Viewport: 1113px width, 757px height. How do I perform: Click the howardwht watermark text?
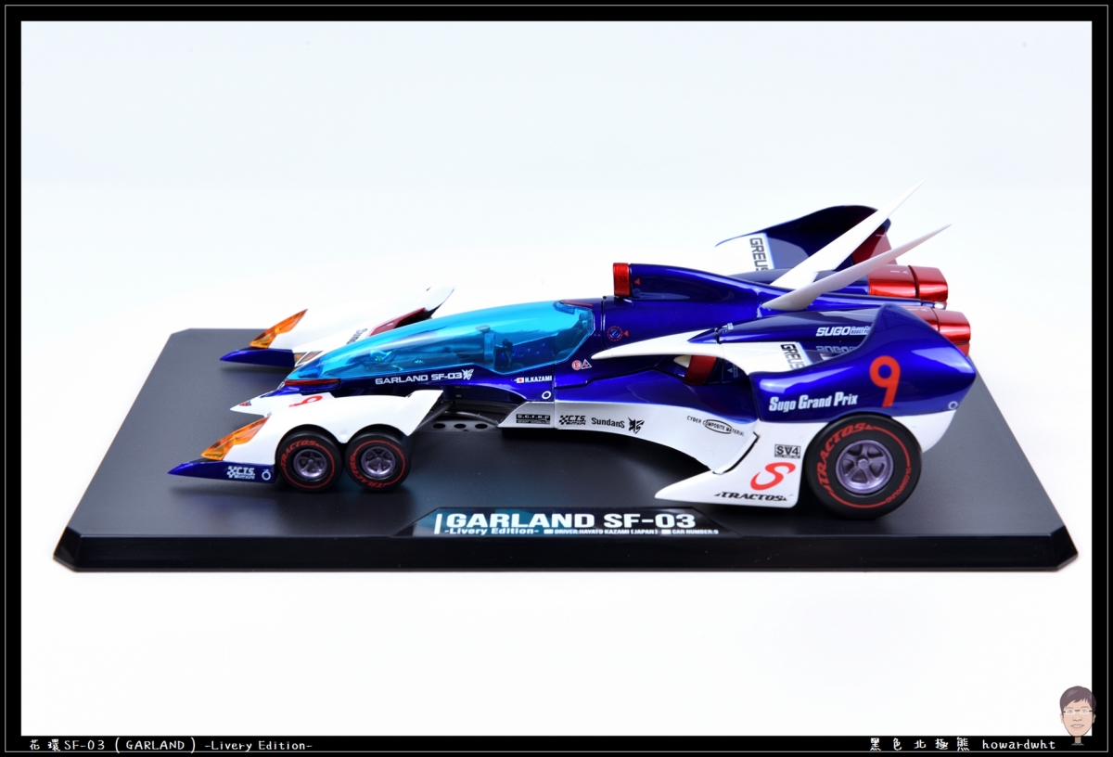(x=1014, y=744)
